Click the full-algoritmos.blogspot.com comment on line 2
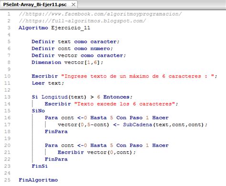 coord(82,21)
